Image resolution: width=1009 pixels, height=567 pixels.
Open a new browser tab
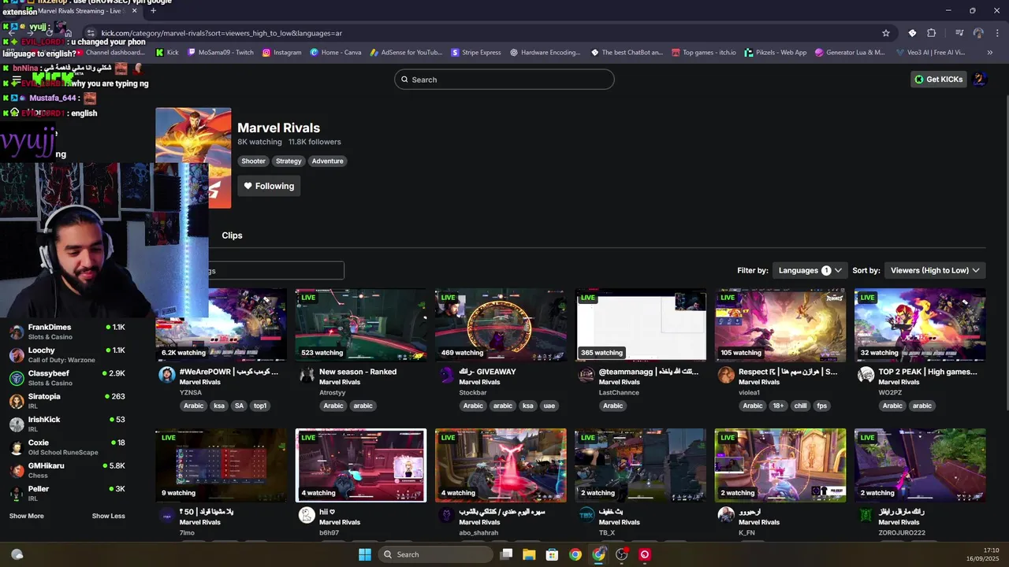pyautogui.click(x=153, y=10)
